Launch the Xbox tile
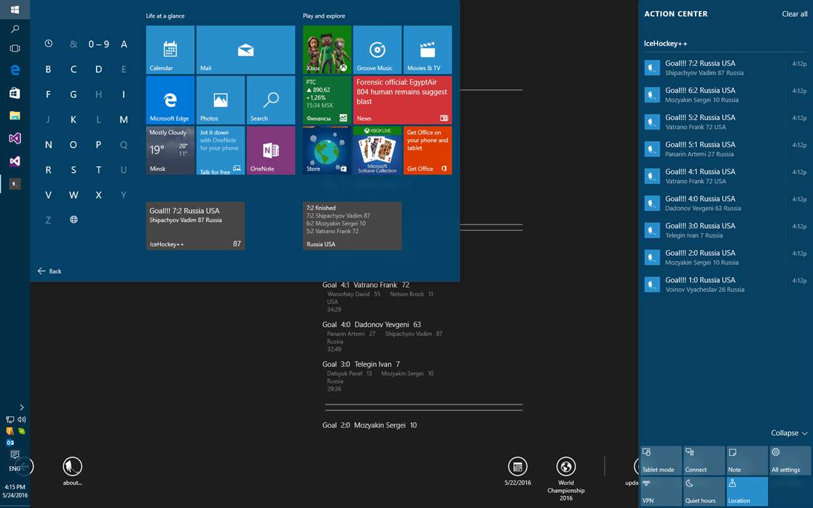 pos(327,50)
